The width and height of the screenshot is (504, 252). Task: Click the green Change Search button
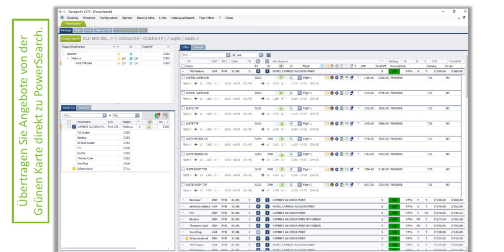pyautogui.click(x=71, y=38)
